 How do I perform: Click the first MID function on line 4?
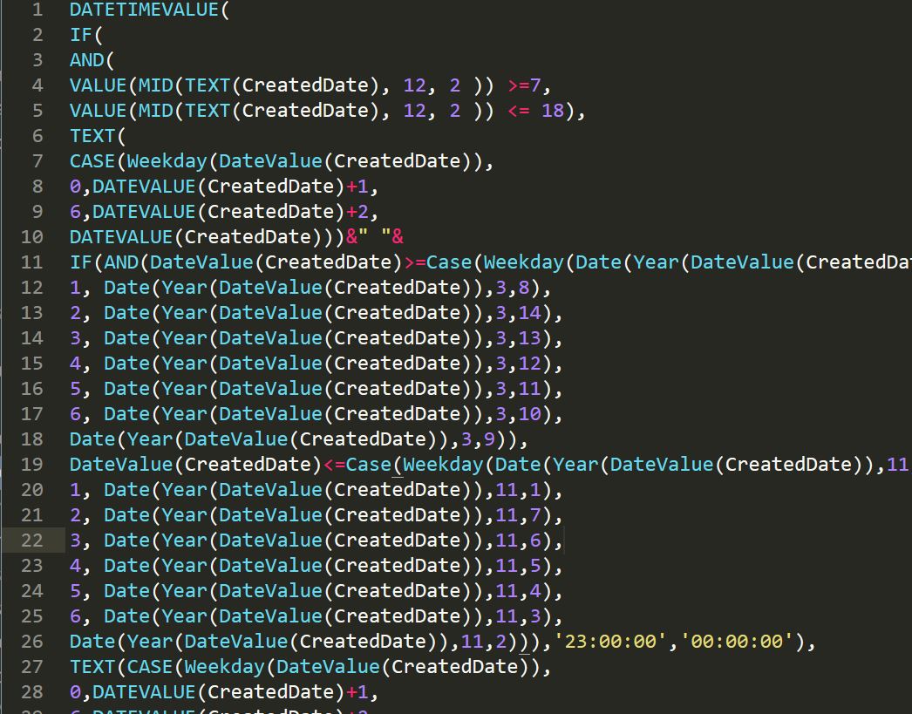[x=155, y=85]
